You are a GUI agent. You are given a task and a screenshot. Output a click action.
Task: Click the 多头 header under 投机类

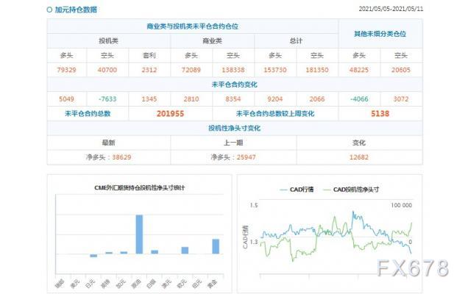coord(67,56)
